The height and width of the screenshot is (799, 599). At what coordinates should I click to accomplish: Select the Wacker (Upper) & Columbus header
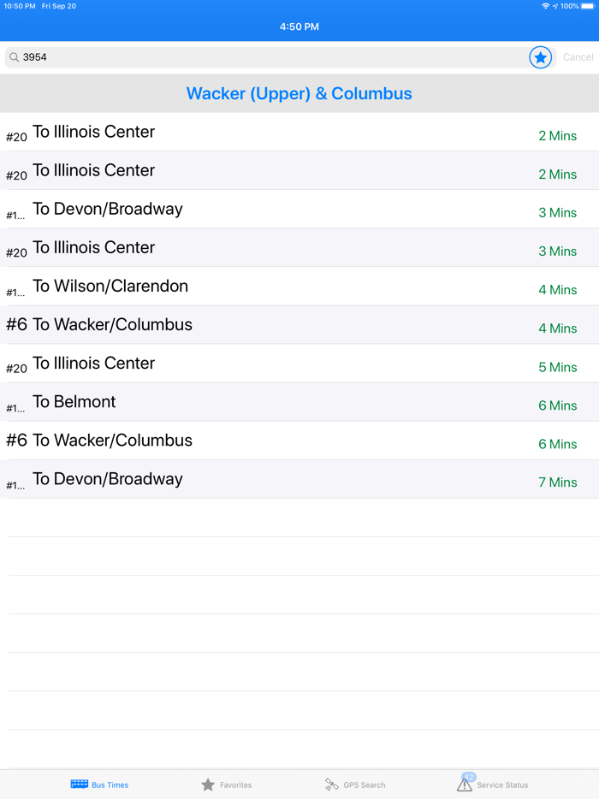(299, 93)
